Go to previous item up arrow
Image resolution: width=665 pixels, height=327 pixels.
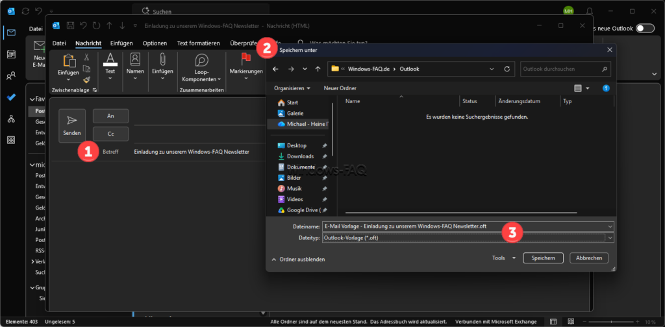(109, 26)
